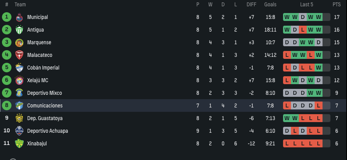347x160 pixels.
Task: Click the Antigua team logo
Action: [x=19, y=30]
